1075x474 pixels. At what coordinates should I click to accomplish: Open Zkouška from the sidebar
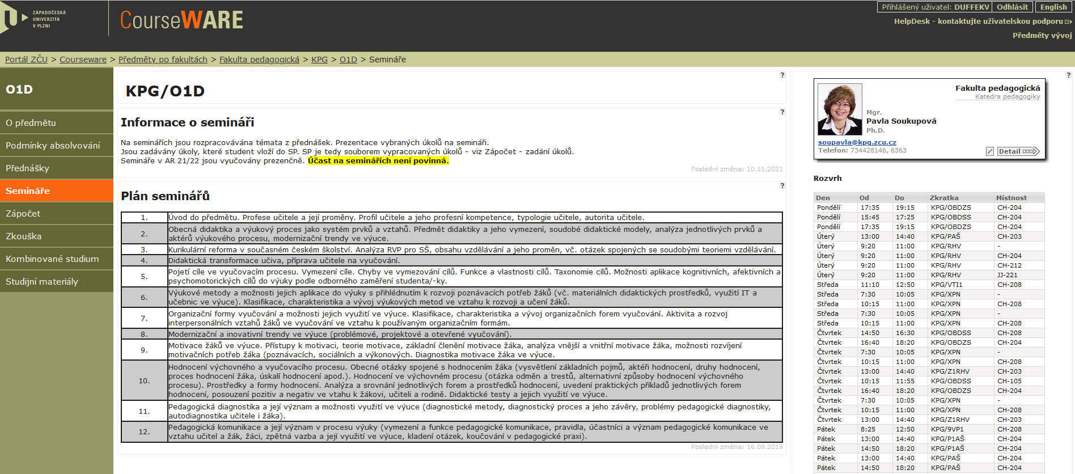pos(57,236)
